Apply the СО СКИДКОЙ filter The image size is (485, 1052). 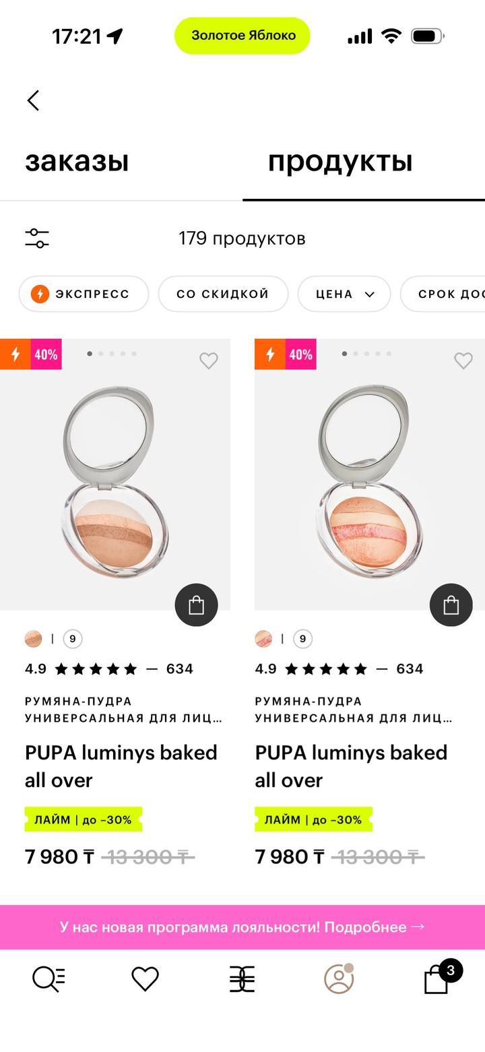point(223,294)
